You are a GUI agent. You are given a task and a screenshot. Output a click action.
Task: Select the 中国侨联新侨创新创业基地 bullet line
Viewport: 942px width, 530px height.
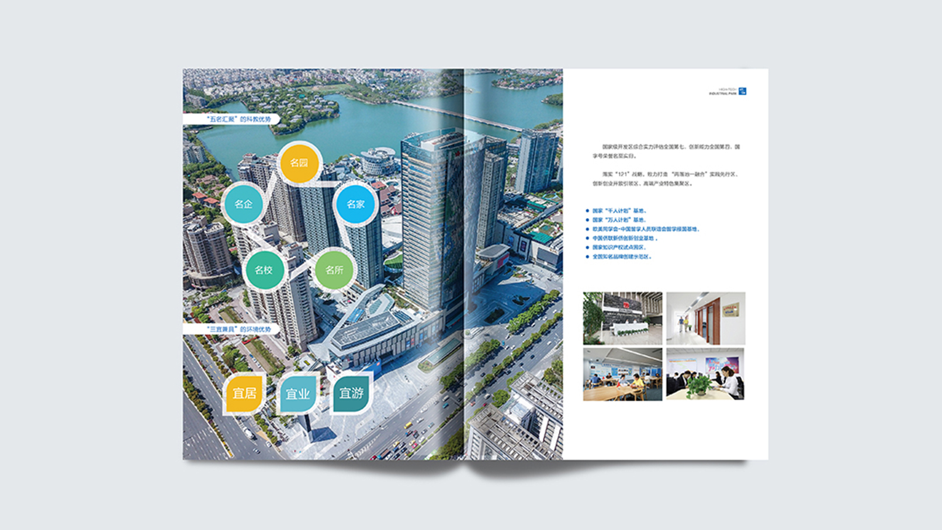pos(624,238)
